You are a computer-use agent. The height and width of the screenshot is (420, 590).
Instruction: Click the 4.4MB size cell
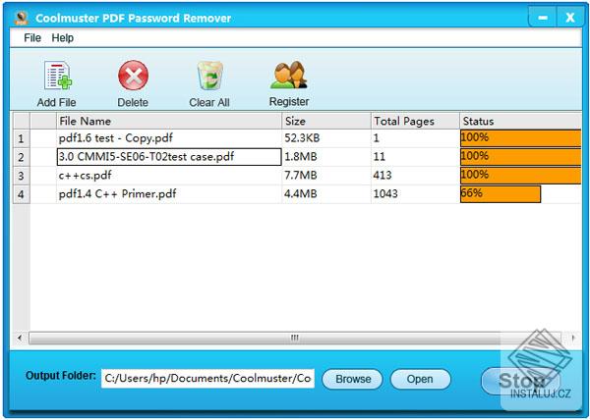tap(326, 194)
